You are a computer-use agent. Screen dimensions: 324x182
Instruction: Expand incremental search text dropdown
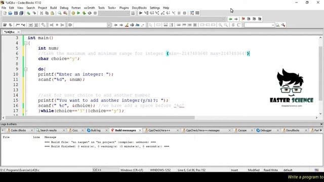[x=109, y=25]
